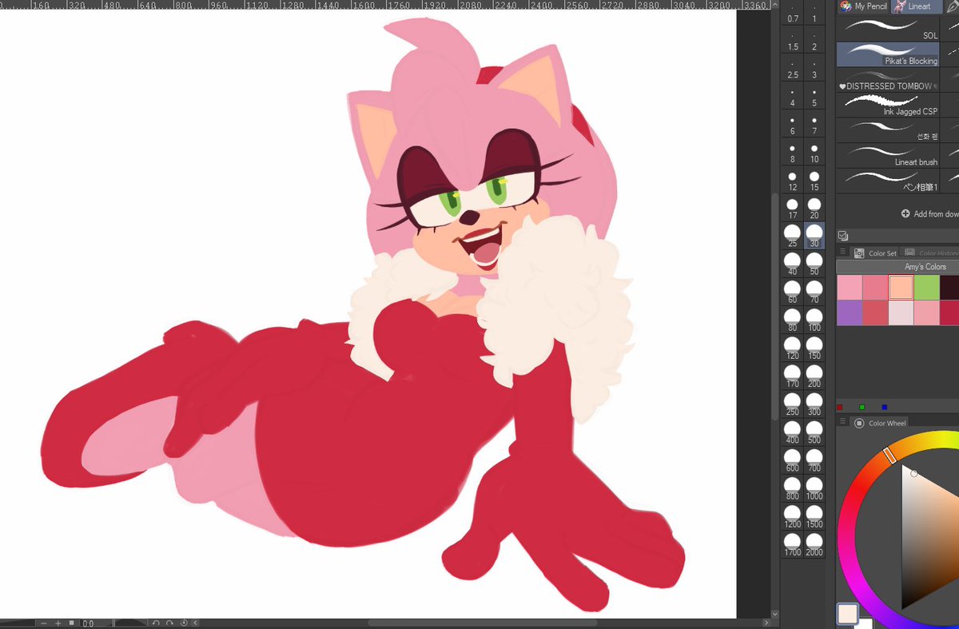
Task: Set brush size to 15
Action: pos(814,182)
